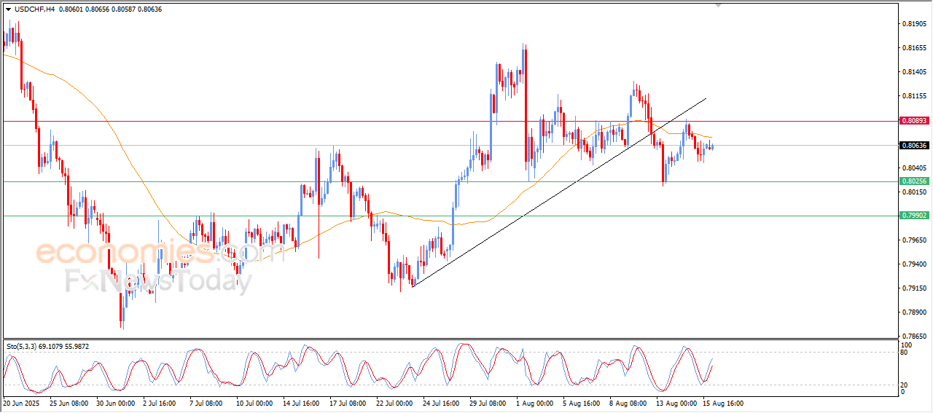Click the stochastic 100 level label

(907, 345)
